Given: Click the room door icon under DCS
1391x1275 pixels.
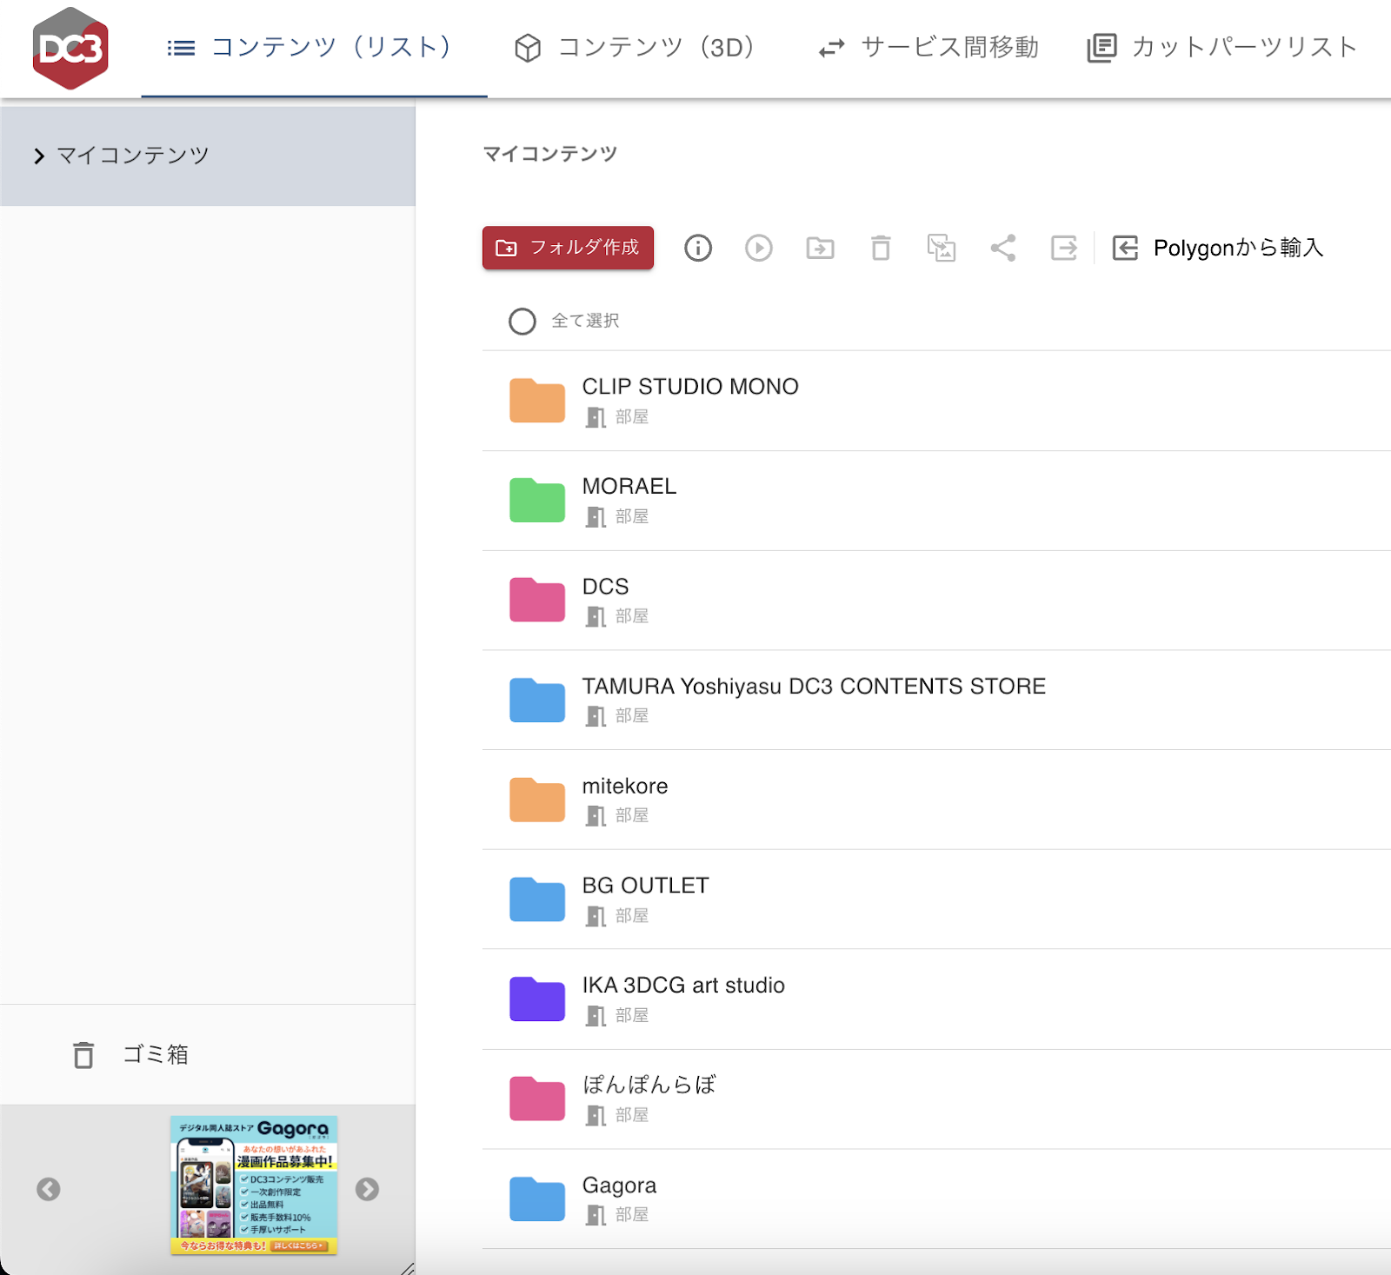Looking at the screenshot, I should 596,617.
